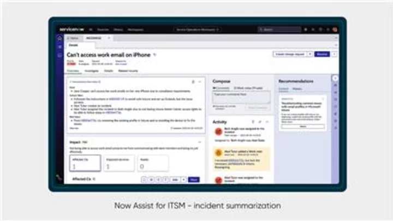
Task: Click the seventh icon in right sidebar
Action: [x=335, y=121]
